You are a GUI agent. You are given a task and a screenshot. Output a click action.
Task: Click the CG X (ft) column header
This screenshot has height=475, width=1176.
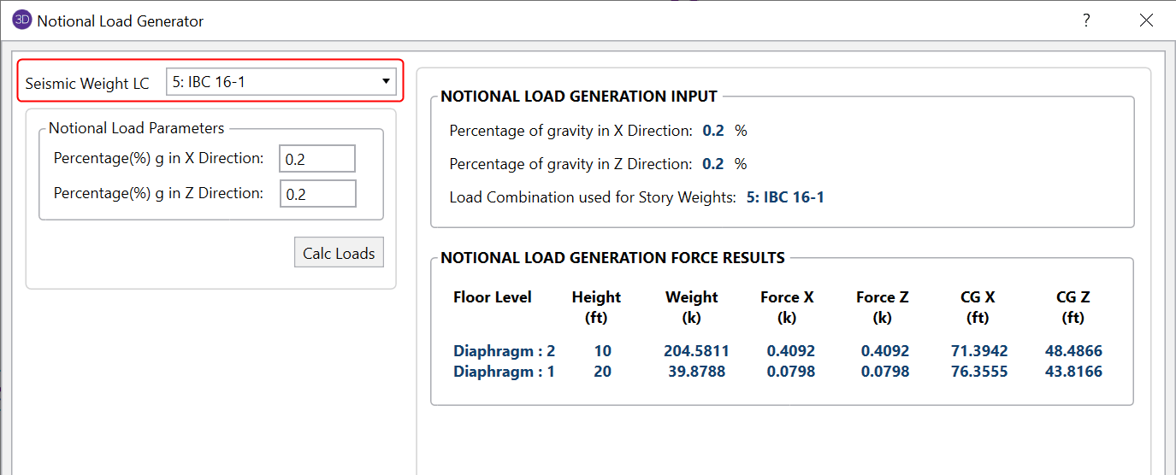point(978,307)
